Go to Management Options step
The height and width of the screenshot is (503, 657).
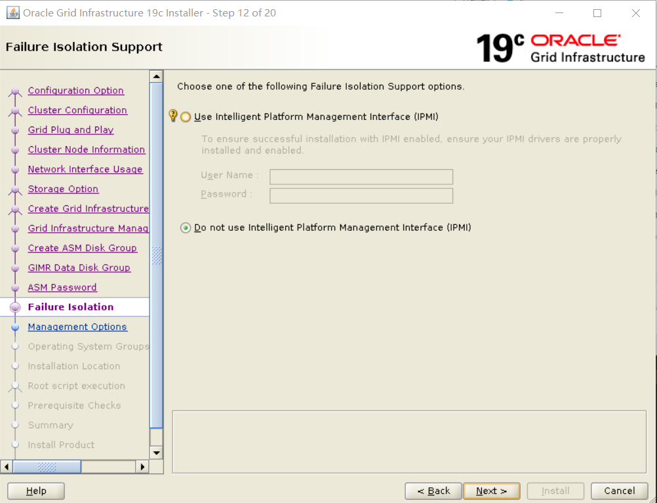(77, 327)
